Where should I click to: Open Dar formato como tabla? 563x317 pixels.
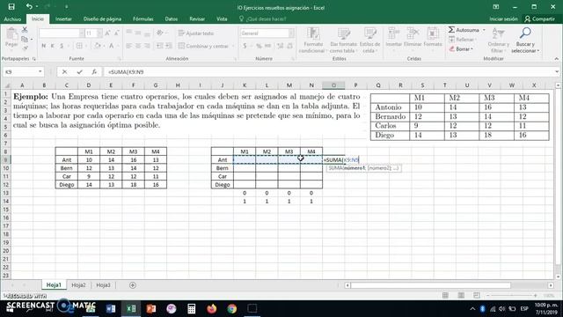click(x=344, y=41)
